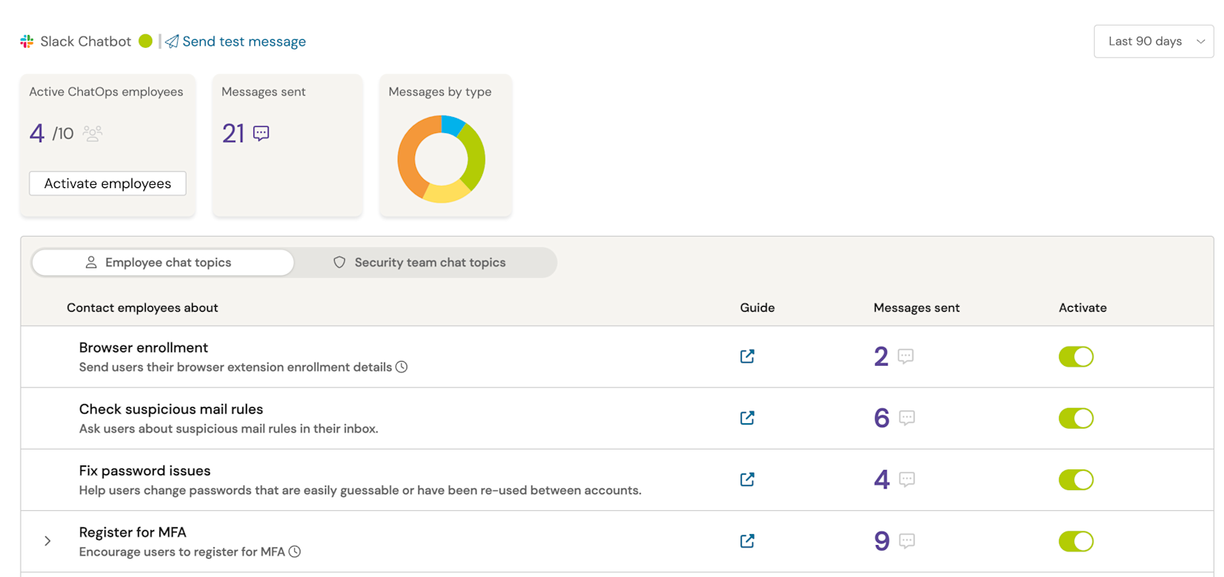The width and height of the screenshot is (1224, 577).
Task: Expand the Register for MFA row
Action: [x=48, y=541]
